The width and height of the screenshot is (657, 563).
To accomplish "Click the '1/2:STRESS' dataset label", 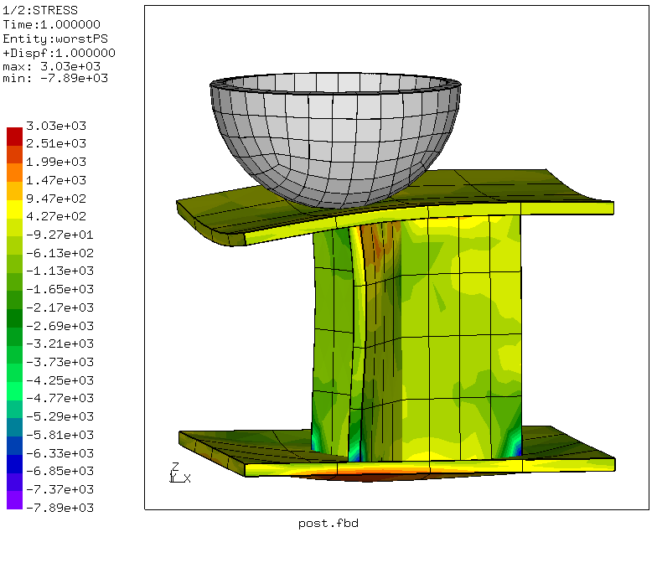I will [40, 10].
